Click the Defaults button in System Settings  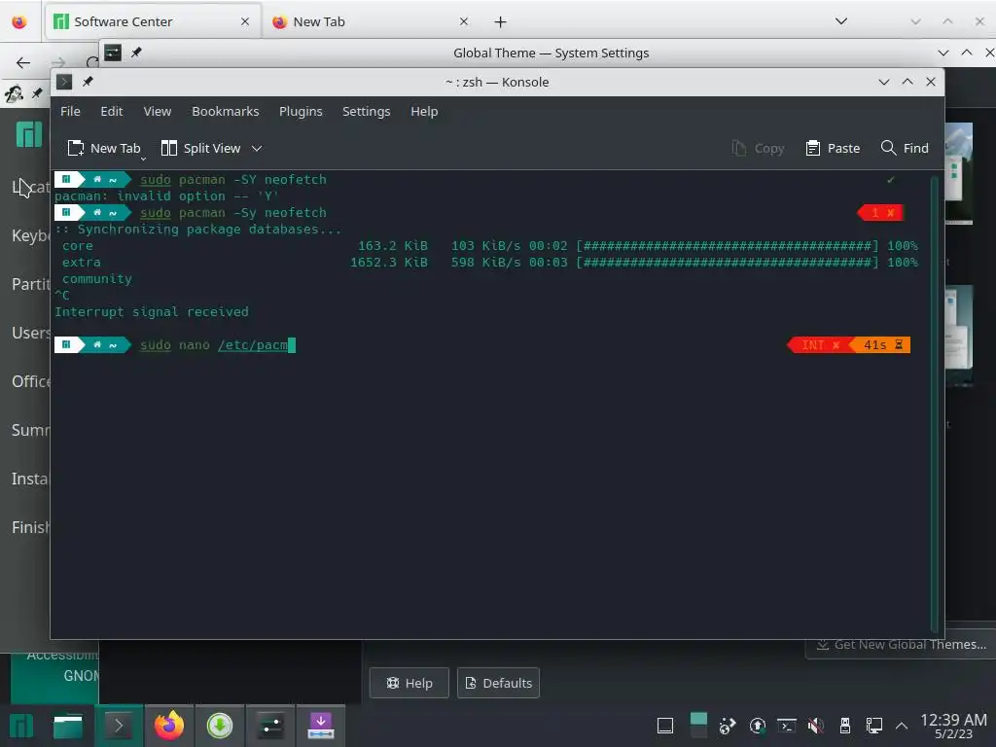pos(498,683)
